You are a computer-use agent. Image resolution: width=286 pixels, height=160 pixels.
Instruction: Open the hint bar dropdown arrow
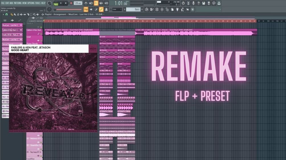click(x=220, y=9)
